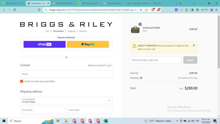
Task: Show hidden system tray icons
Action: [177, 121]
